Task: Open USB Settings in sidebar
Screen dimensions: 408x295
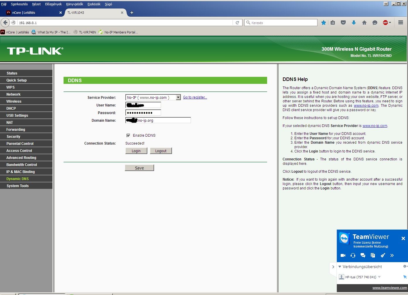Action: (26, 115)
